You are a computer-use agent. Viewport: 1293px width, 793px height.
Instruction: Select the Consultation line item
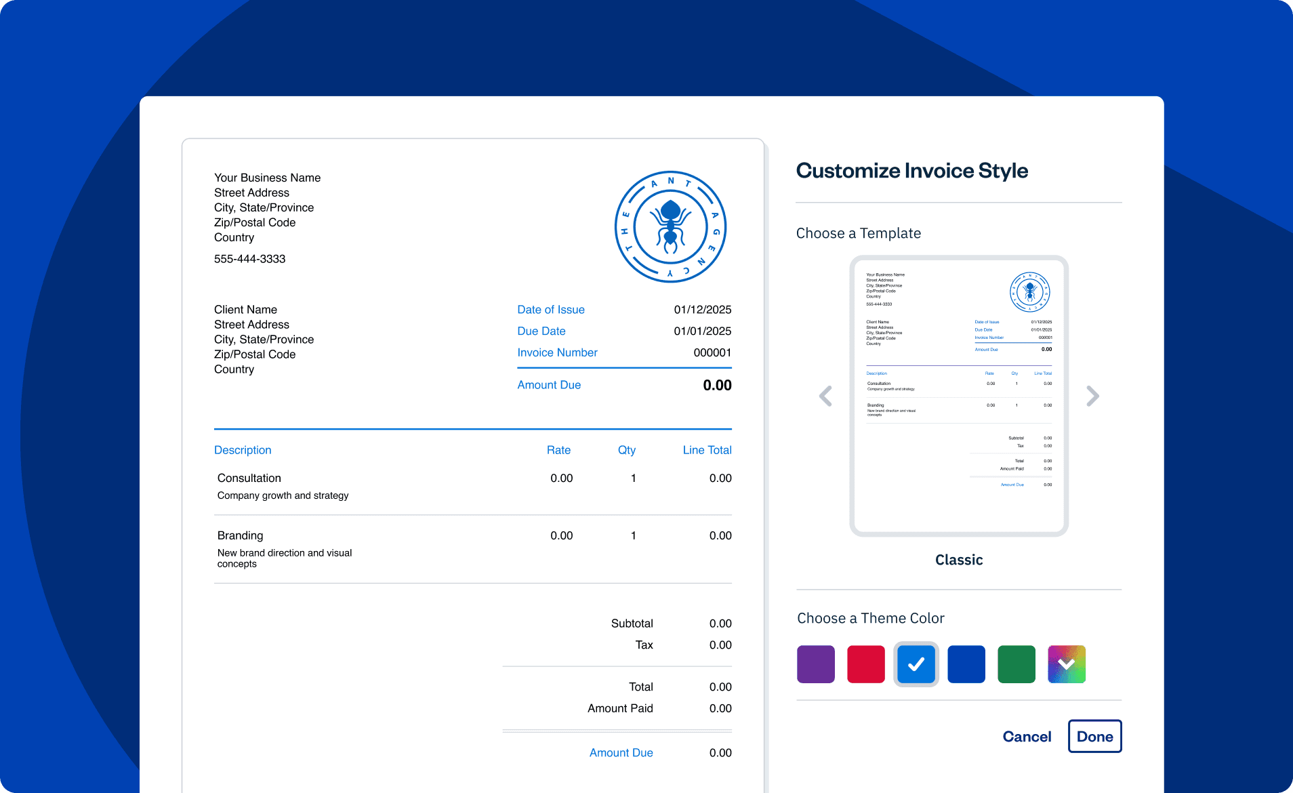[249, 479]
